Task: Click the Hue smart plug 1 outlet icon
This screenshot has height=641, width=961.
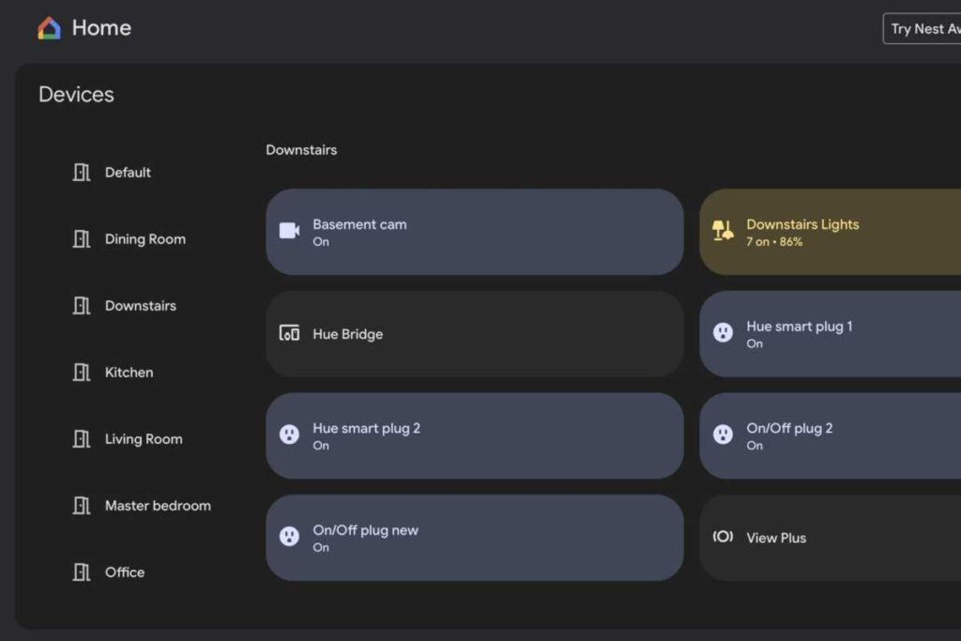Action: coord(723,333)
